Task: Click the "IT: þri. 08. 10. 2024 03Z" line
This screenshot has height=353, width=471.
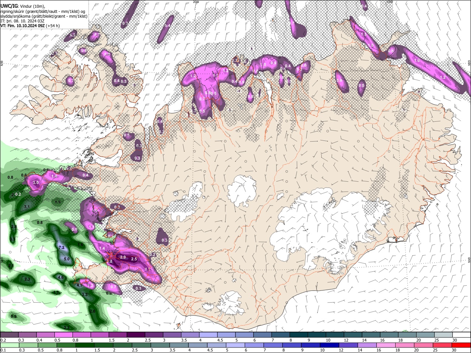Action: 22,21
